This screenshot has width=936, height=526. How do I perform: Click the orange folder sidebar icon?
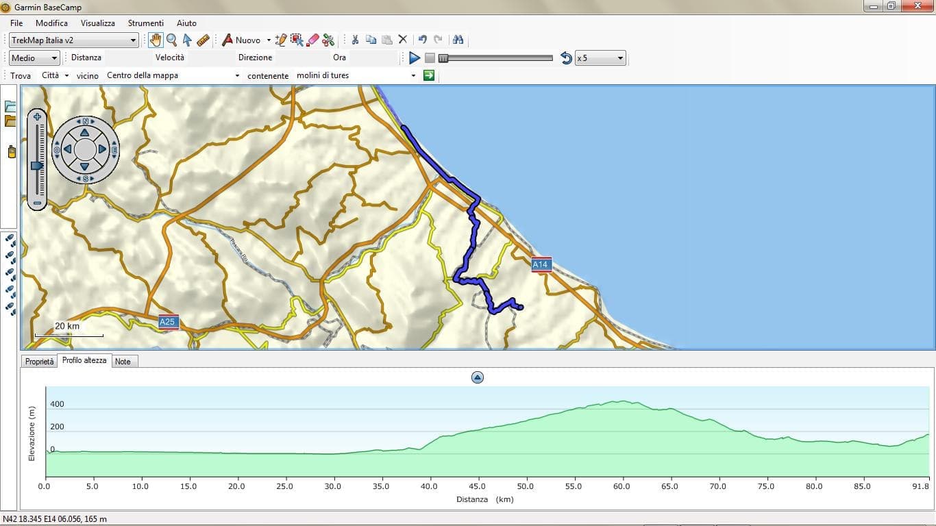[x=10, y=121]
